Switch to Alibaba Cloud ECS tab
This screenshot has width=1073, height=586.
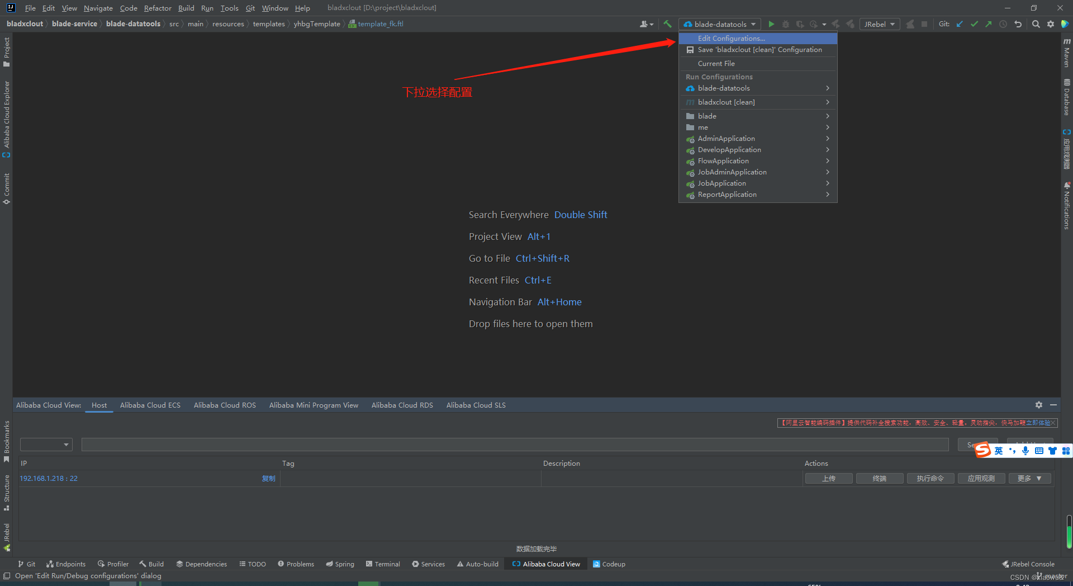(x=150, y=405)
